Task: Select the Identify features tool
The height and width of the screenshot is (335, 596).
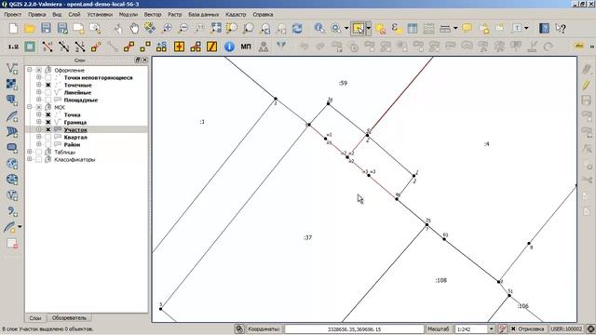Action: tap(319, 29)
